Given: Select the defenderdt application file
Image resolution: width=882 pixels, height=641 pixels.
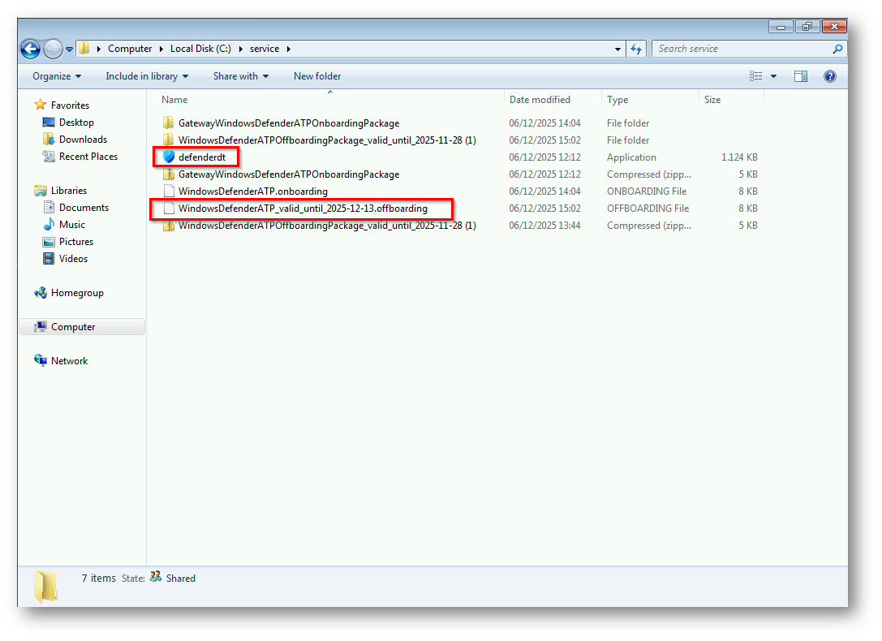Looking at the screenshot, I should pyautogui.click(x=202, y=157).
